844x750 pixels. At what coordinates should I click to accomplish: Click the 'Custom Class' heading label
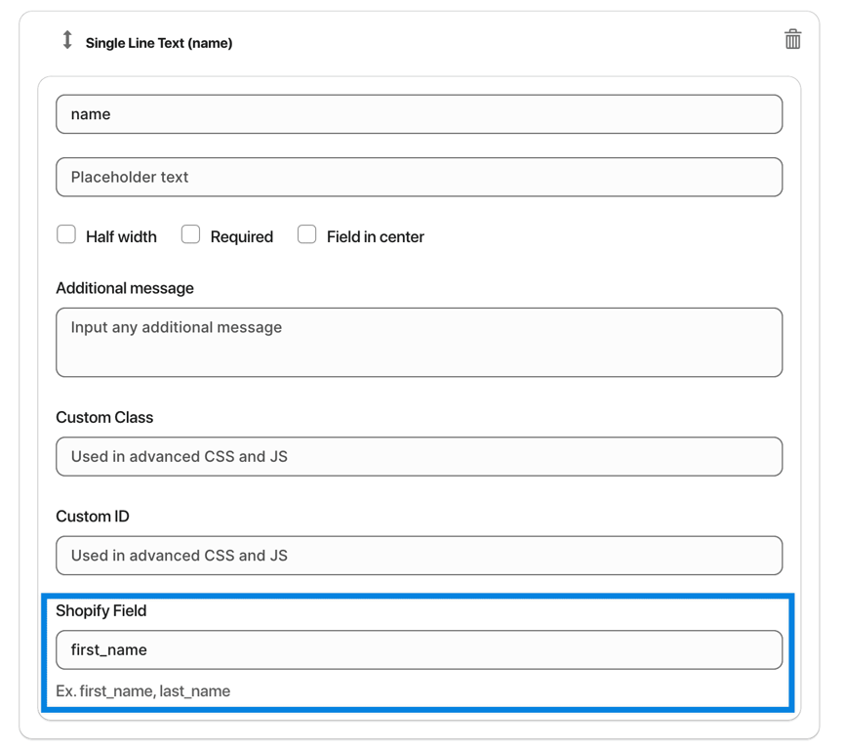tap(104, 418)
